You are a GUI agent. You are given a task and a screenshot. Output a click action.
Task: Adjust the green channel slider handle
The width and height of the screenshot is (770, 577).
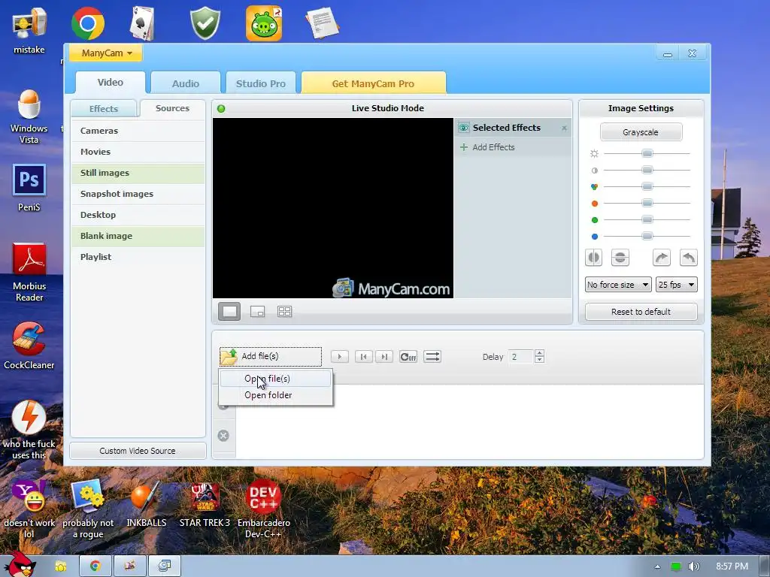click(647, 219)
